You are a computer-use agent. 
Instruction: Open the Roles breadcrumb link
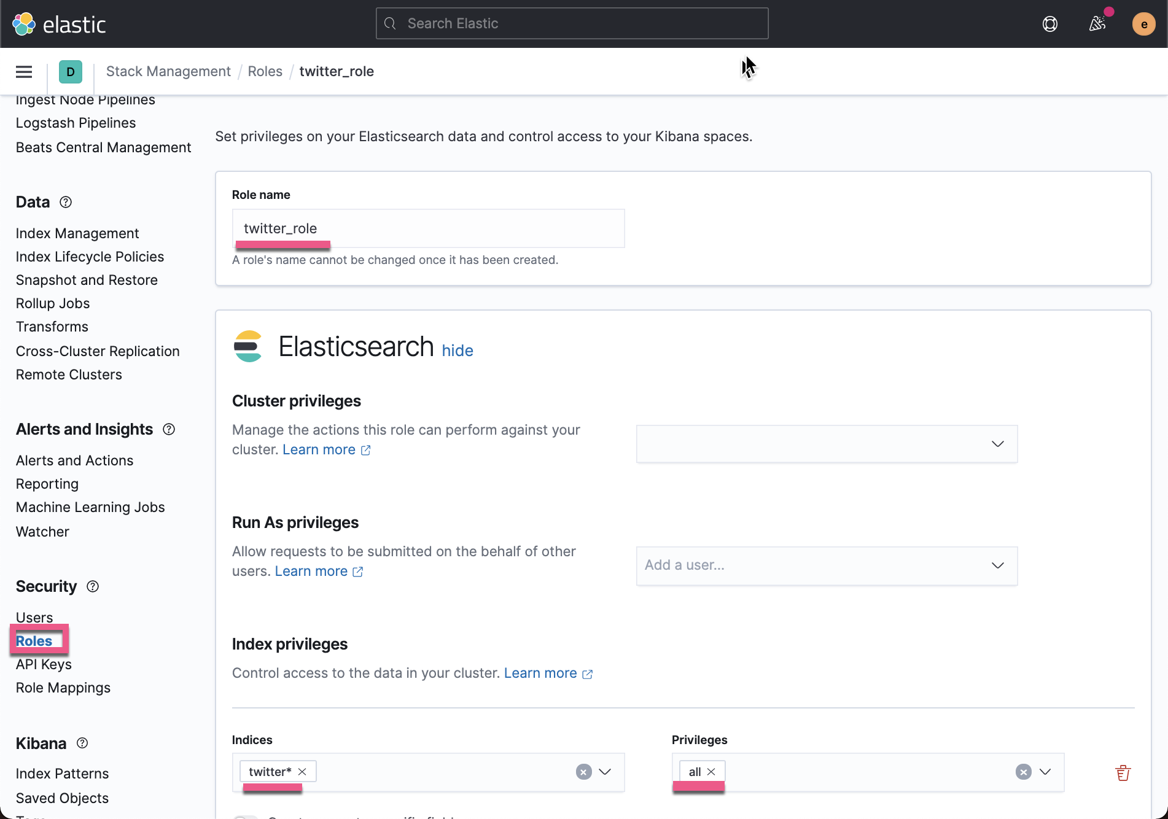click(265, 71)
